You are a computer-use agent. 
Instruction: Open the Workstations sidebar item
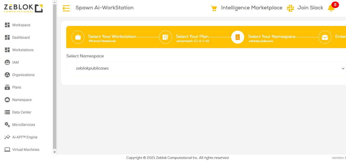[23, 50]
